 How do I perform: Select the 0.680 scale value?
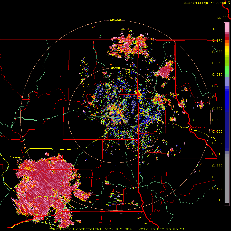(217, 97)
